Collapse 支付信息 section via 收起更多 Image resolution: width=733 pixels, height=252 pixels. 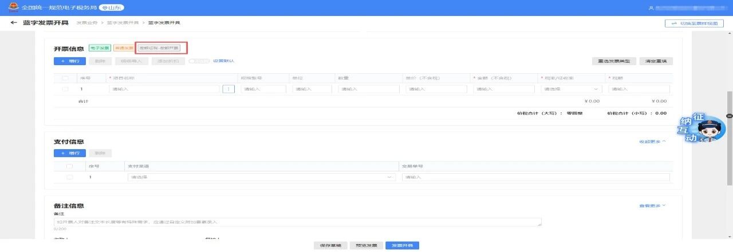click(x=652, y=141)
